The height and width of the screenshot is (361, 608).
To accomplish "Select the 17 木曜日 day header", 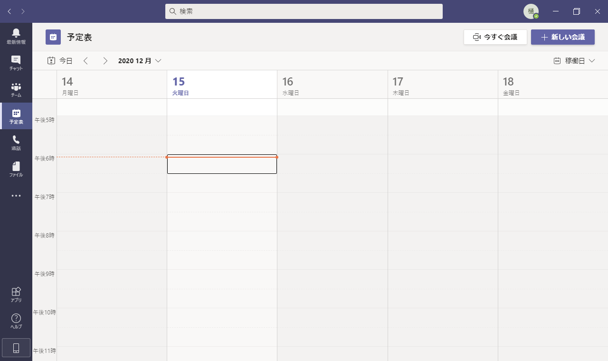I will click(443, 85).
